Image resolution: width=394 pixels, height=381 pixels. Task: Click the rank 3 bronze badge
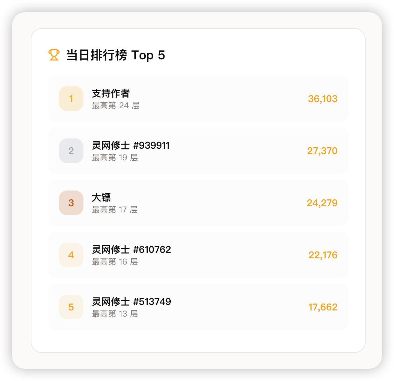71,203
